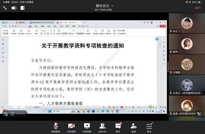This screenshot has height=134, width=205.
Task: Open the 文件 menu in WPS
Action: point(4,26)
